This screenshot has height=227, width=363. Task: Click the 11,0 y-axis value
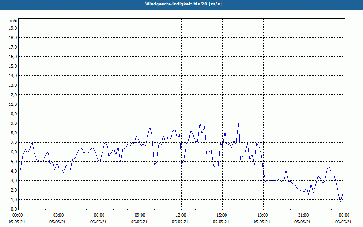click(13, 104)
